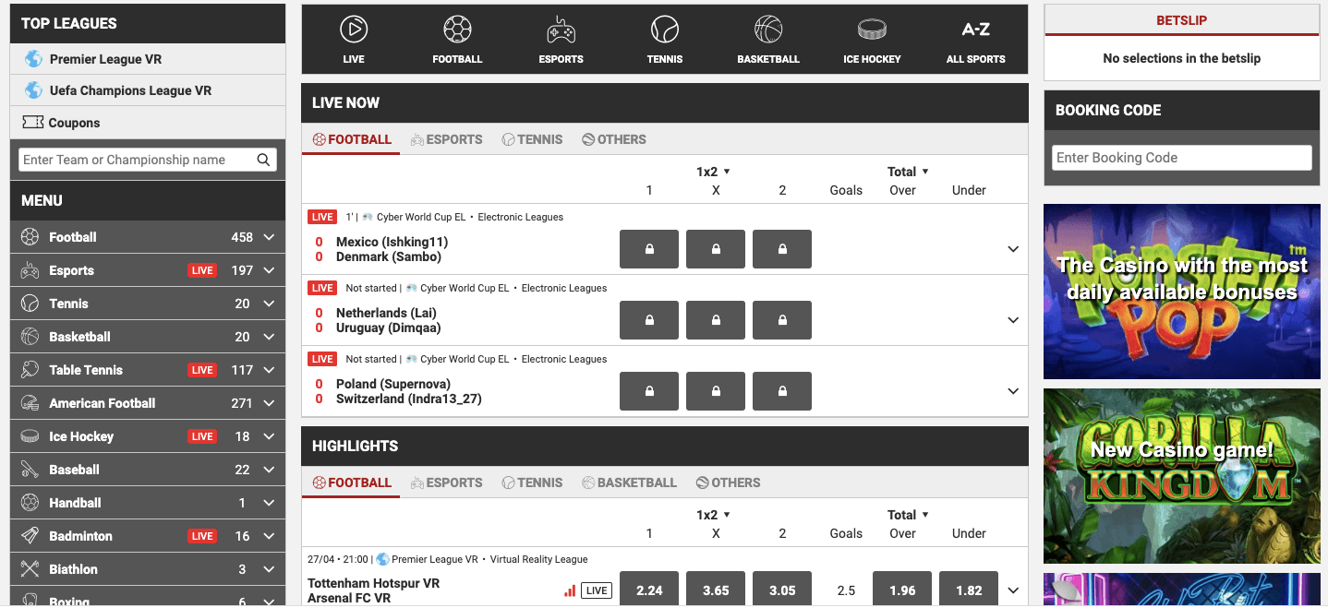The width and height of the screenshot is (1328, 608).
Task: Open the Premier League VR link
Action: (x=105, y=59)
